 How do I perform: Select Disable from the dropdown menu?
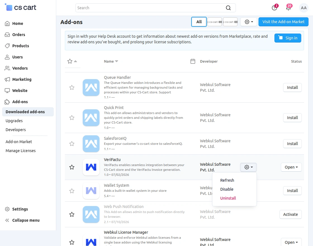(227, 189)
